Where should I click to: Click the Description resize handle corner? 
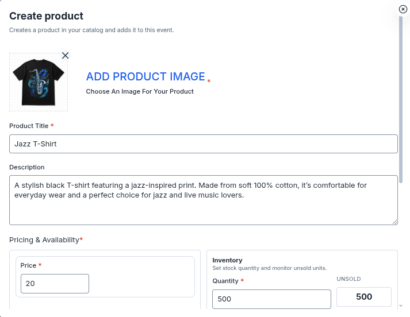395,222
